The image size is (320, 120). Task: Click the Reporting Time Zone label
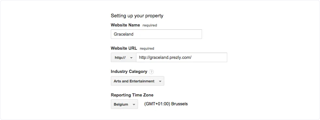pos(132,95)
